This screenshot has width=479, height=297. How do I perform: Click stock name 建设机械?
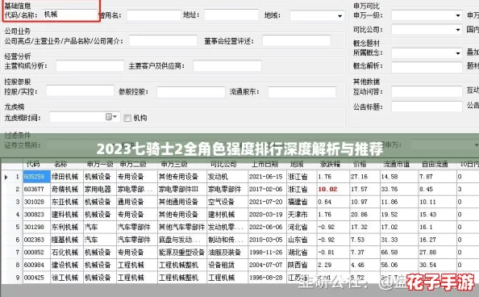[x=65, y=266]
